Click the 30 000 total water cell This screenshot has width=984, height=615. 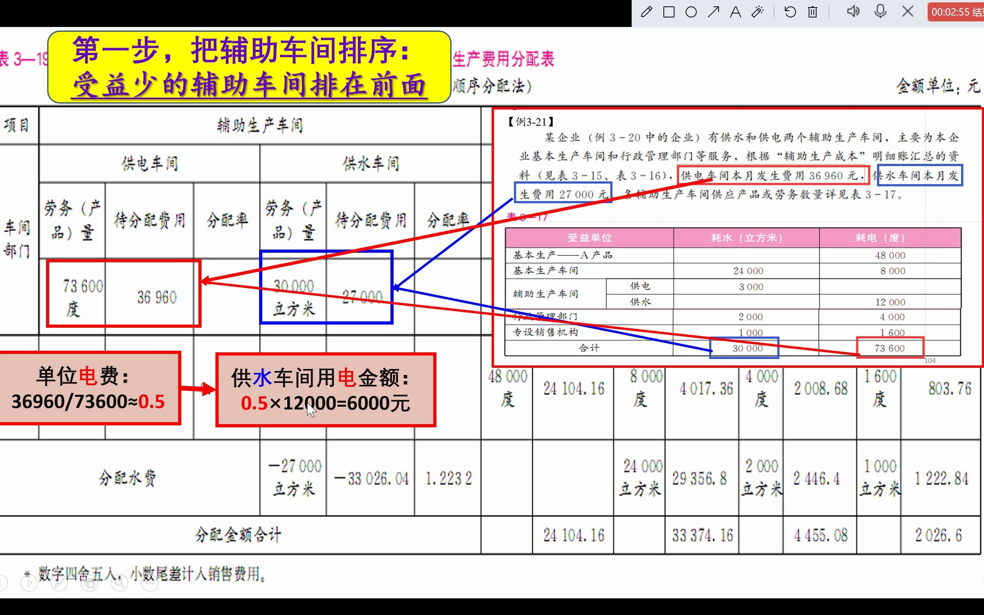click(x=744, y=348)
